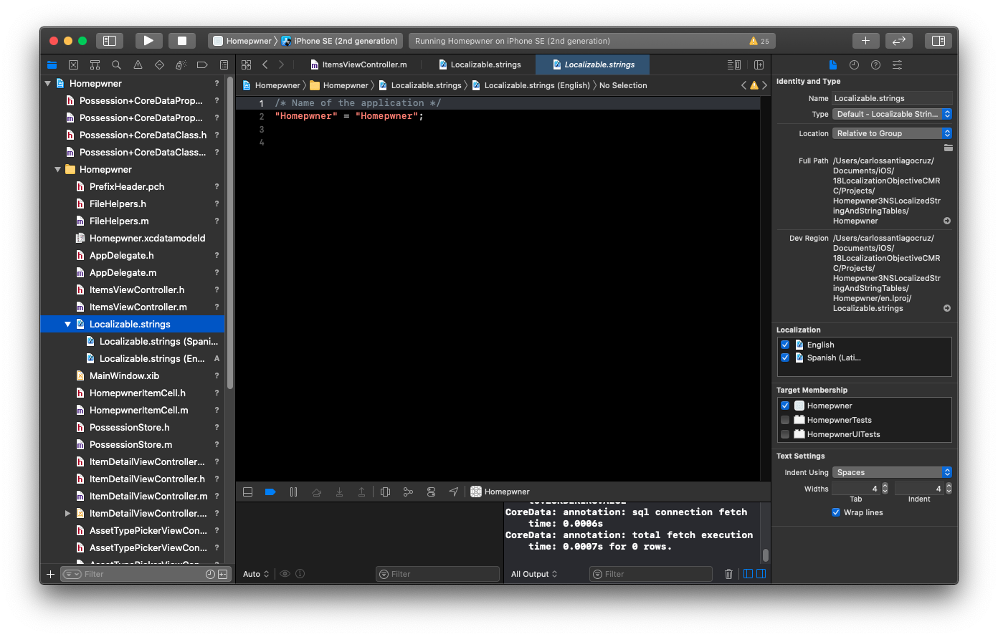Select the italic Localizable.strings active tab
998x637 pixels.
(593, 64)
